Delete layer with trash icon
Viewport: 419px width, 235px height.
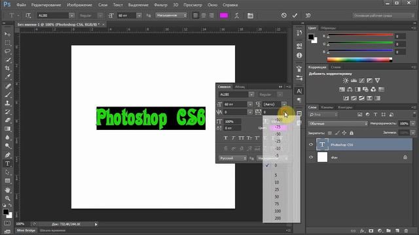pos(406,230)
